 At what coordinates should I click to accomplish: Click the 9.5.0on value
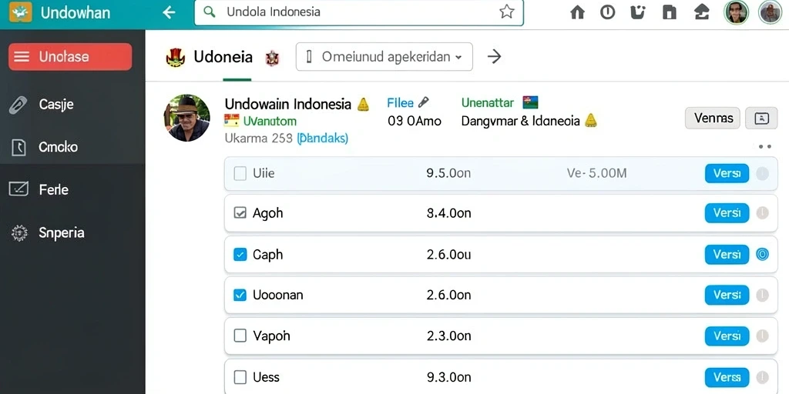[448, 174]
